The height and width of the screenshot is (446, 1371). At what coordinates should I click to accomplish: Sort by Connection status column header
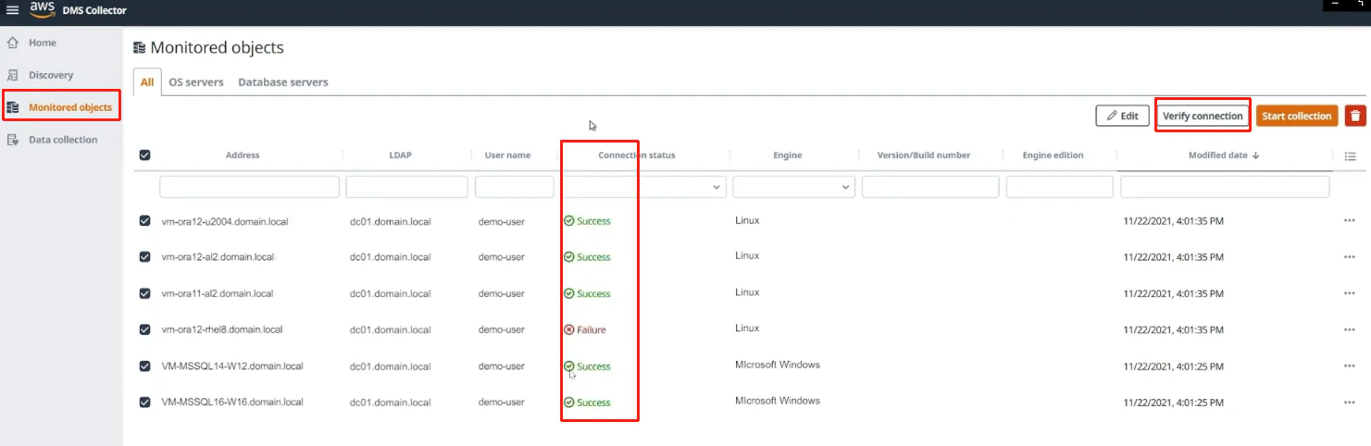[637, 155]
